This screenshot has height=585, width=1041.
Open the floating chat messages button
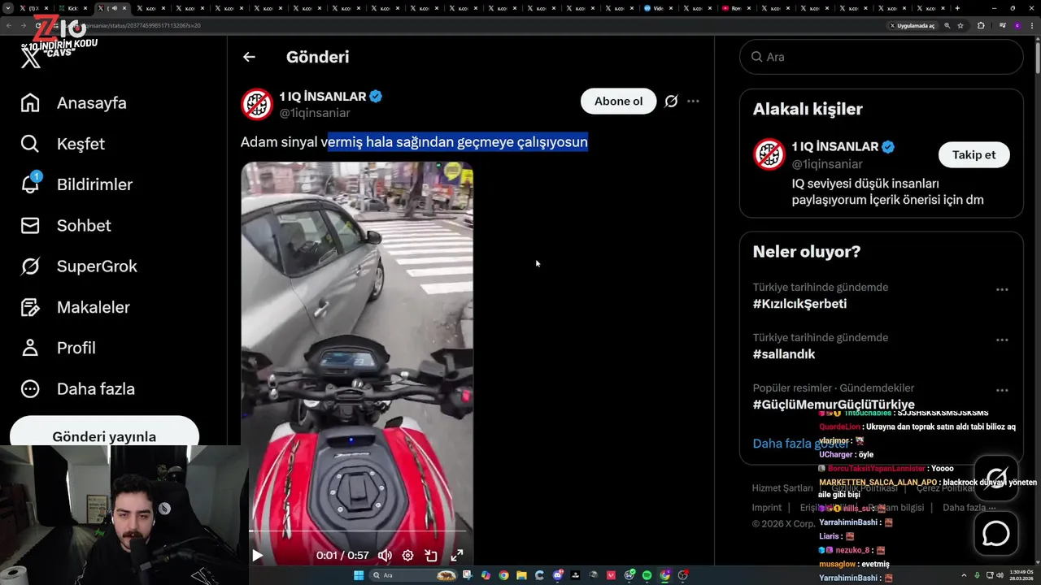(996, 534)
